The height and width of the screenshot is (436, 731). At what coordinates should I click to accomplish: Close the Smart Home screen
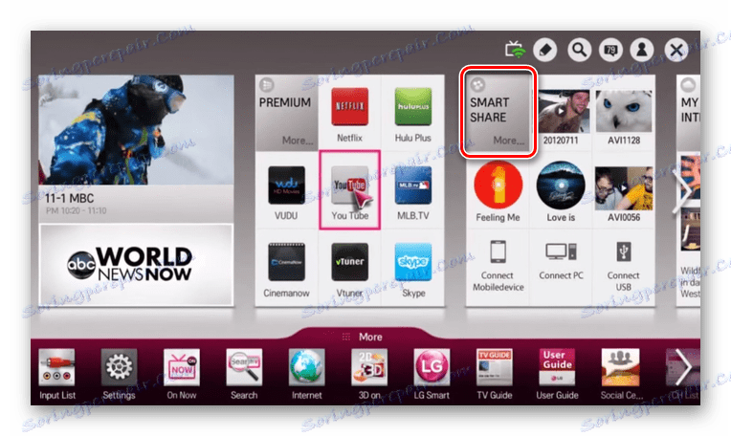click(x=676, y=50)
